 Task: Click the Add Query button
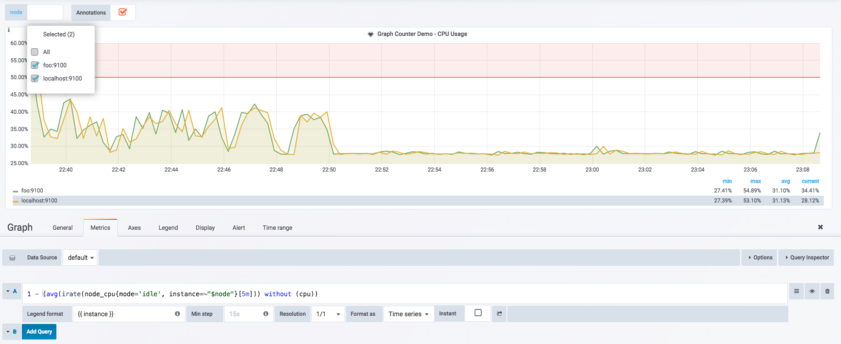(39, 332)
